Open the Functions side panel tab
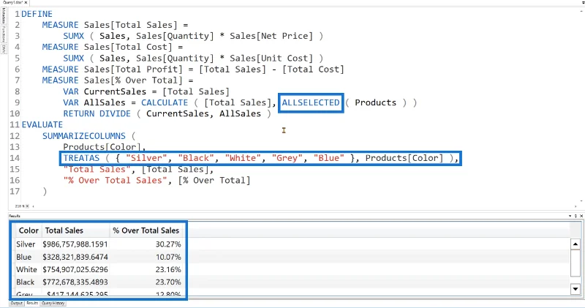This screenshot has height=308, width=585. pyautogui.click(x=4, y=34)
